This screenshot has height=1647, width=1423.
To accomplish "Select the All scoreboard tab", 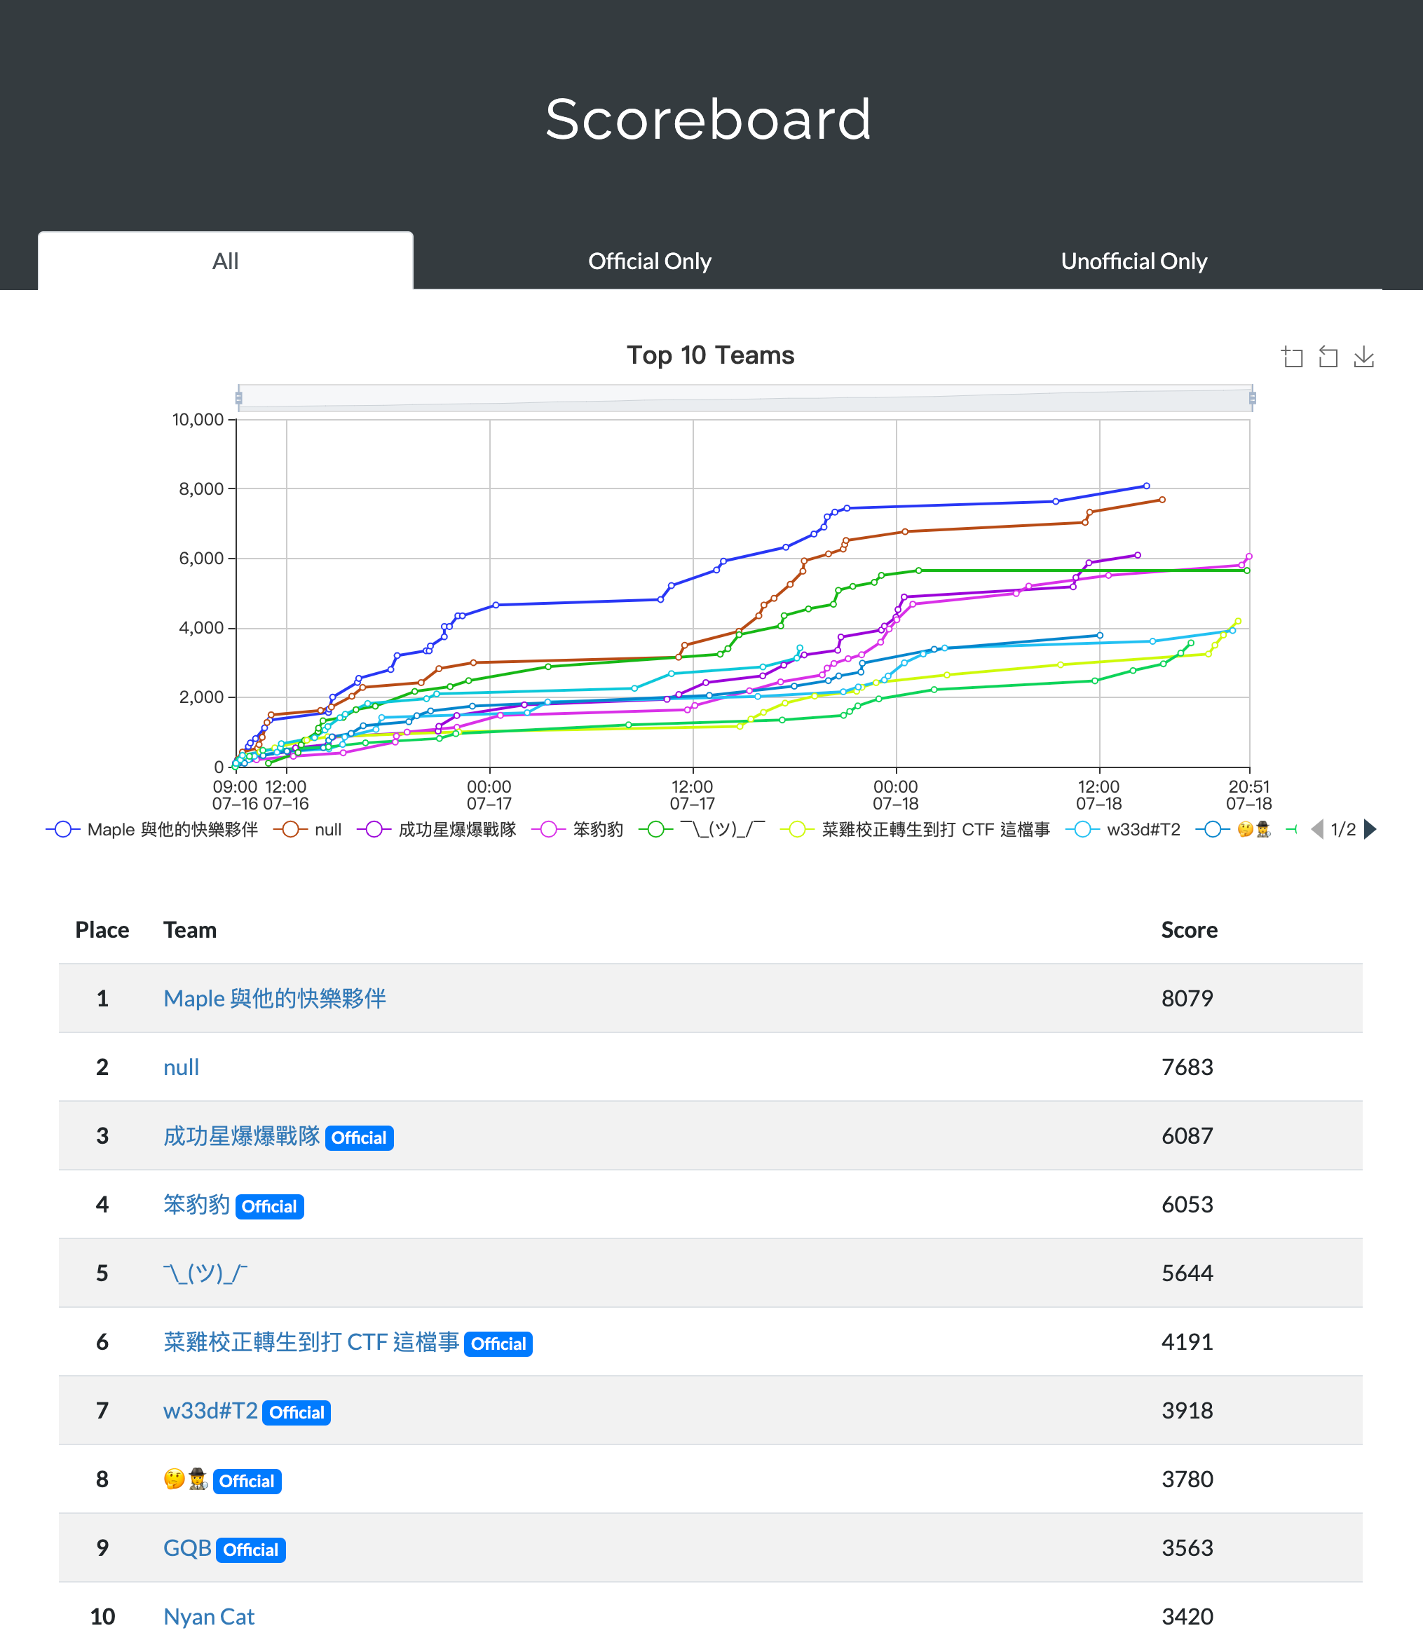I will (225, 261).
